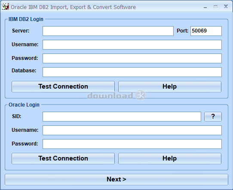Open Help in Oracle Login section
This screenshot has height=190, width=233.
tap(170, 158)
